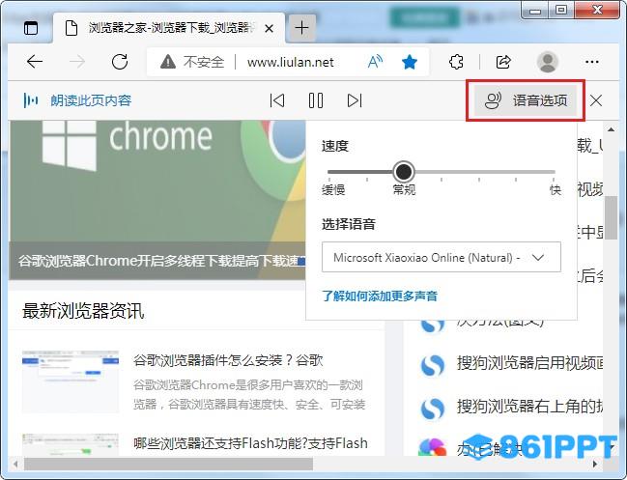Click the 朗读此页内容 label
This screenshot has height=480, width=627.
click(91, 100)
